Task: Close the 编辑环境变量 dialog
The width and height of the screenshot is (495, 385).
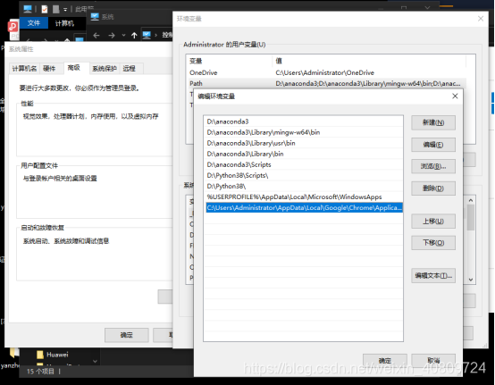Action: (x=455, y=96)
